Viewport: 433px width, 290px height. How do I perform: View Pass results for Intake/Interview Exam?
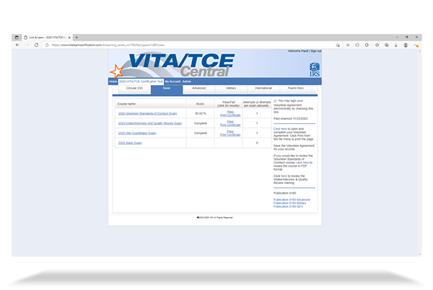(x=230, y=122)
